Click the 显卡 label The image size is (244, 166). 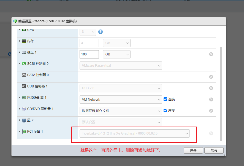[31, 120]
